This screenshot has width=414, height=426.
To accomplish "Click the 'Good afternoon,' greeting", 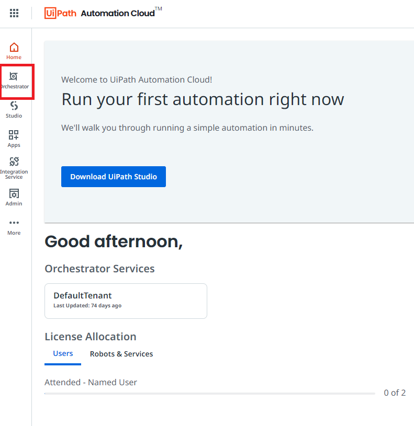I will pyautogui.click(x=114, y=241).
